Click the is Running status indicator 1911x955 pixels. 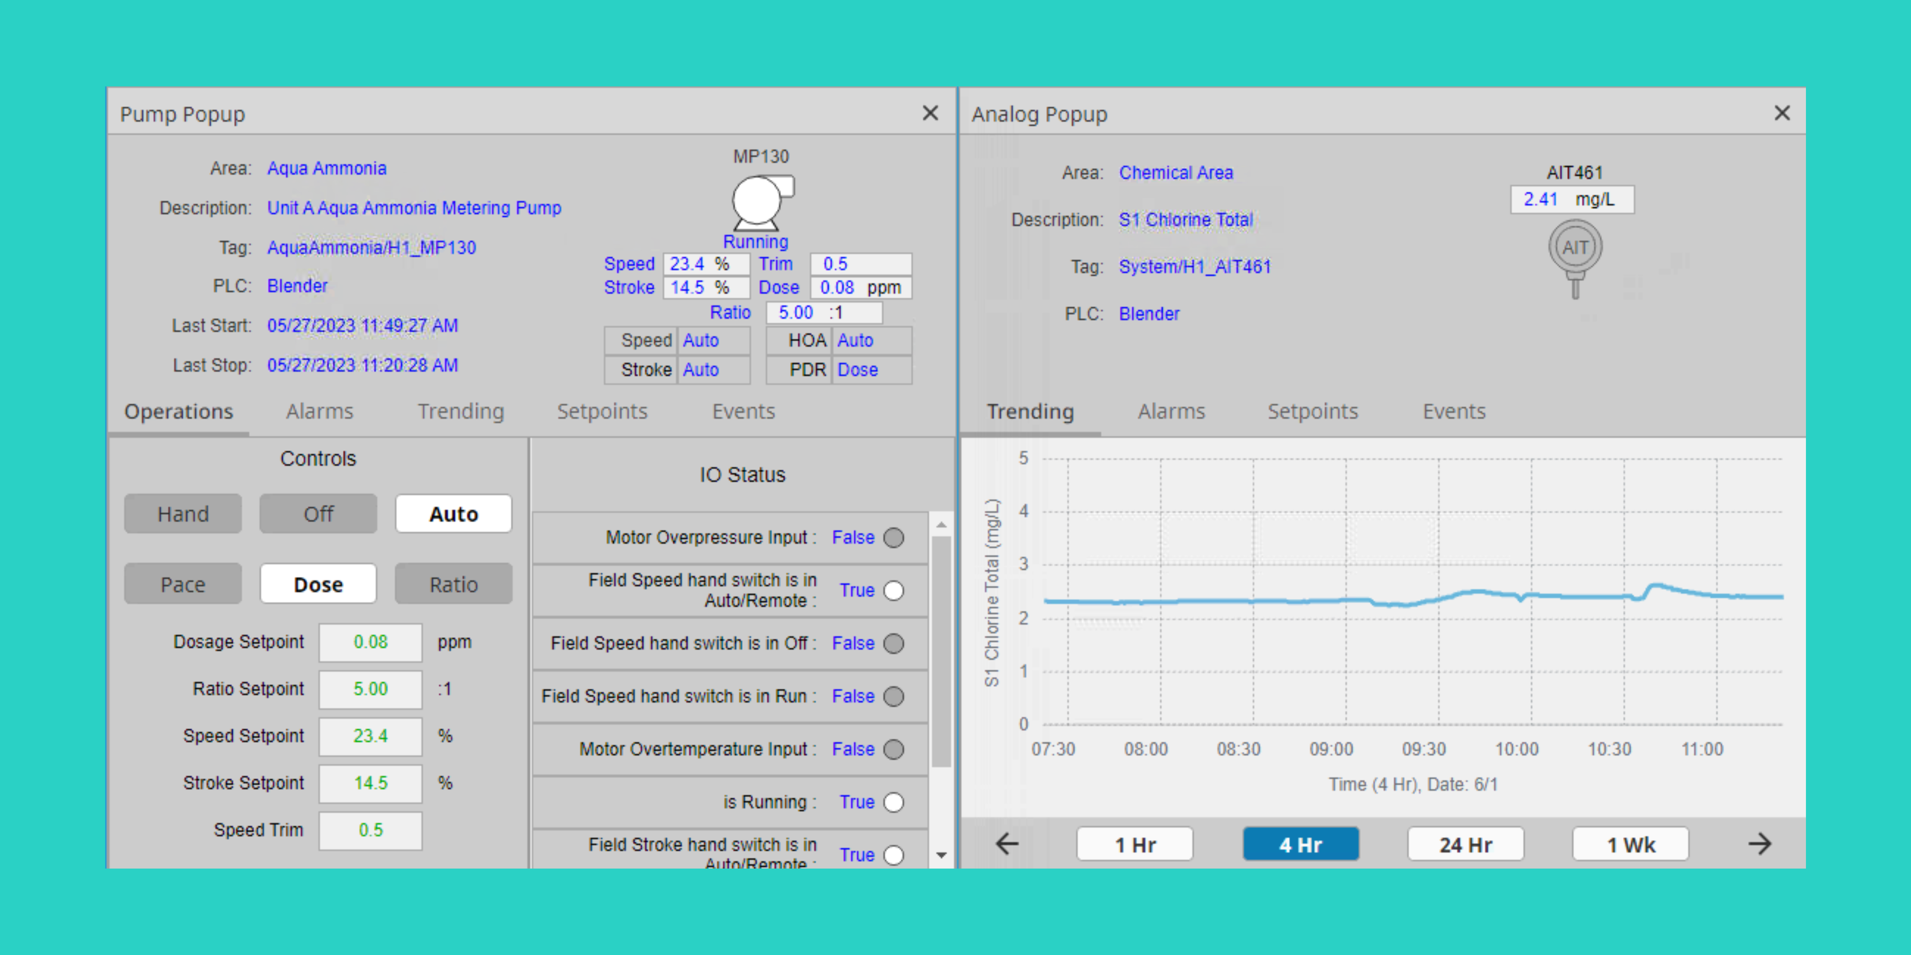coord(894,802)
